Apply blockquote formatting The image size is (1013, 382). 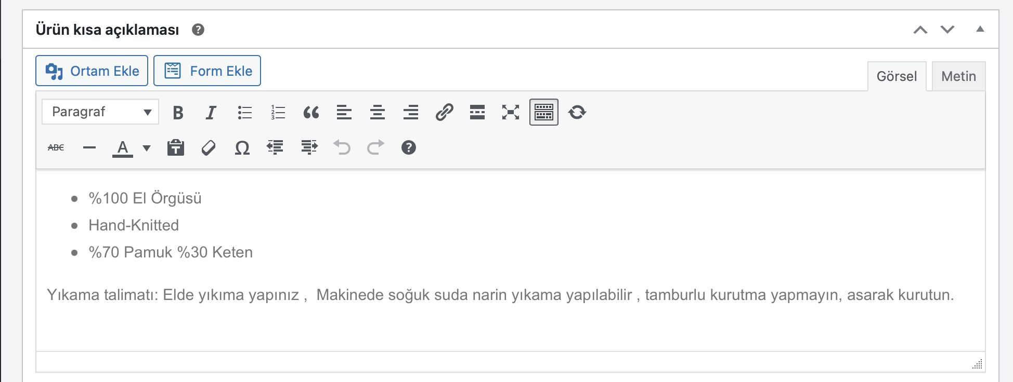311,112
